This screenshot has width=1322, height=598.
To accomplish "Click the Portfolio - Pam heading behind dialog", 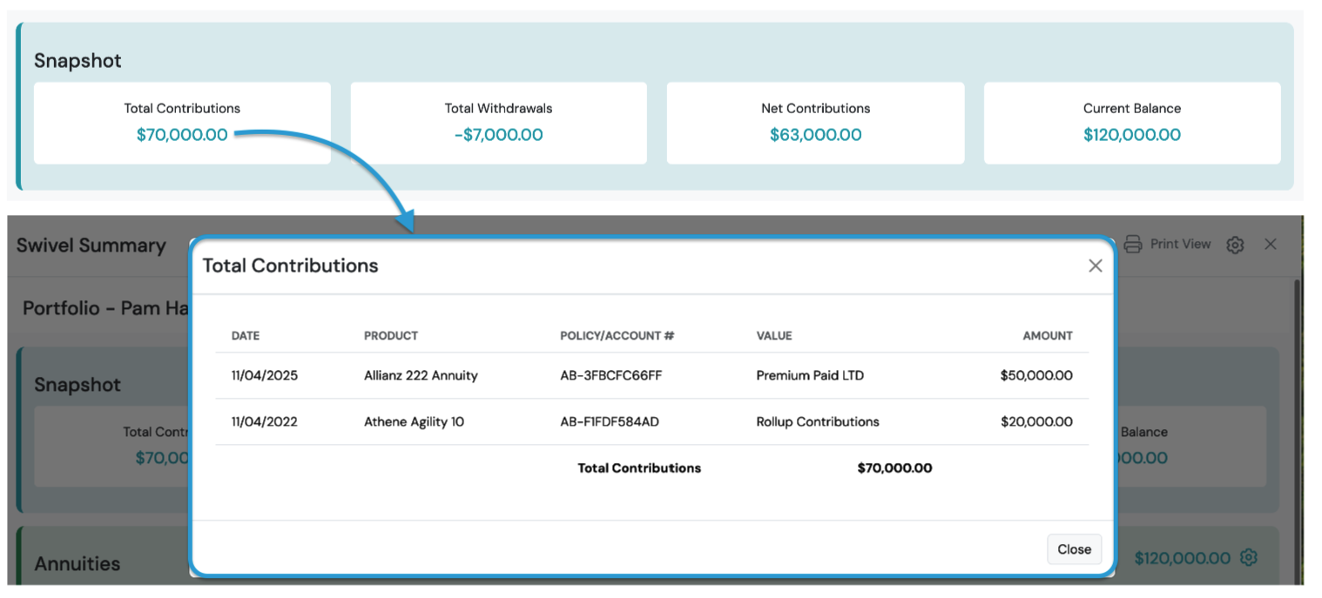I will click(106, 308).
